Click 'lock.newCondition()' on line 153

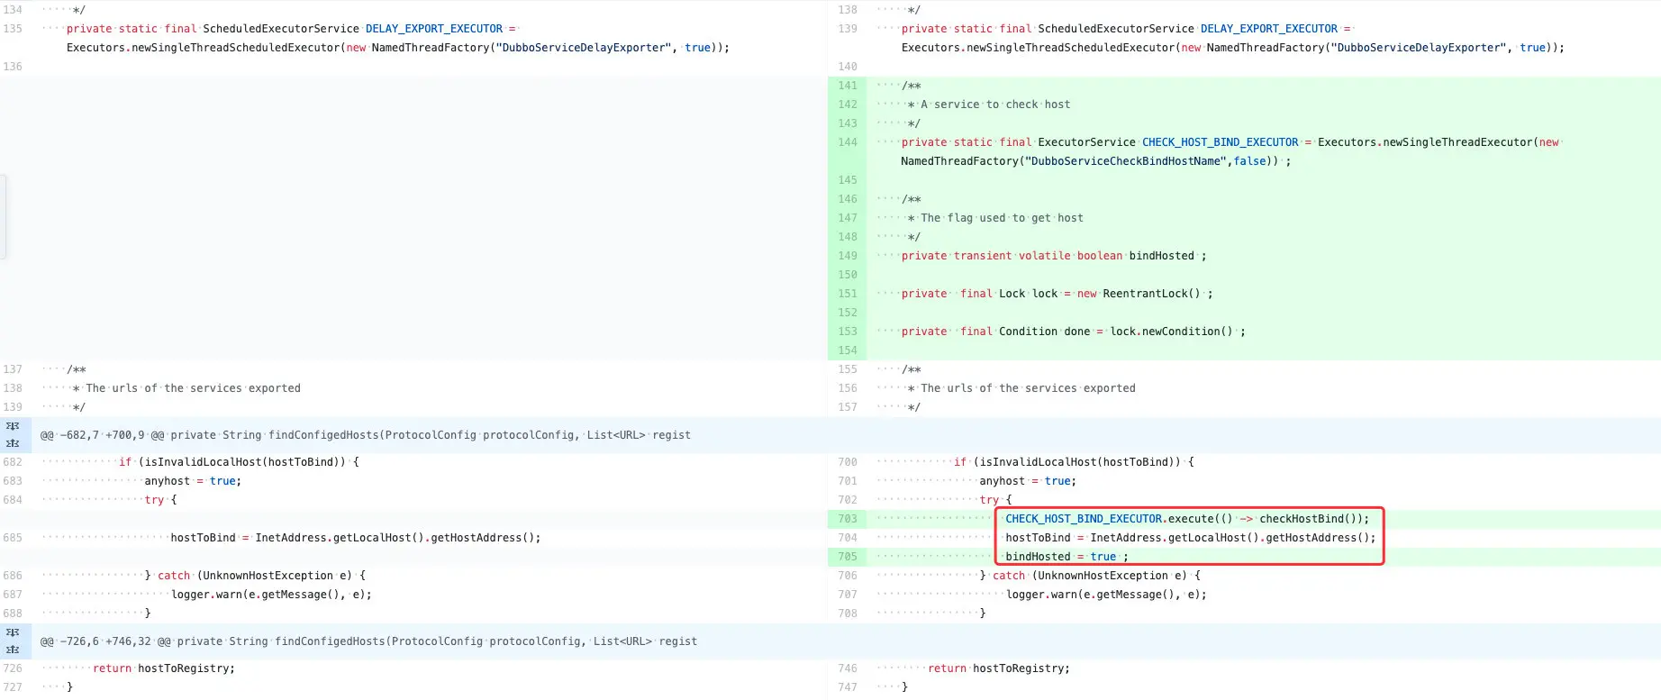click(x=1171, y=332)
